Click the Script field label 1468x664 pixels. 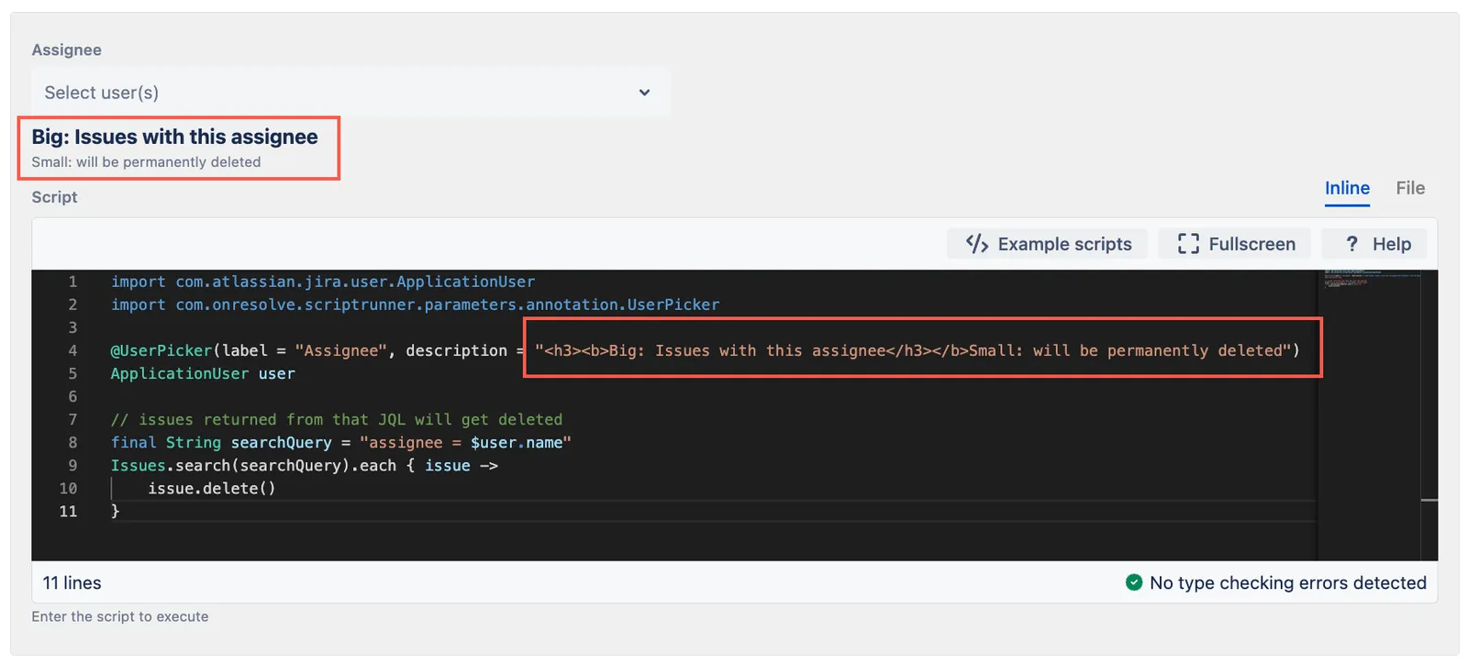click(x=54, y=197)
